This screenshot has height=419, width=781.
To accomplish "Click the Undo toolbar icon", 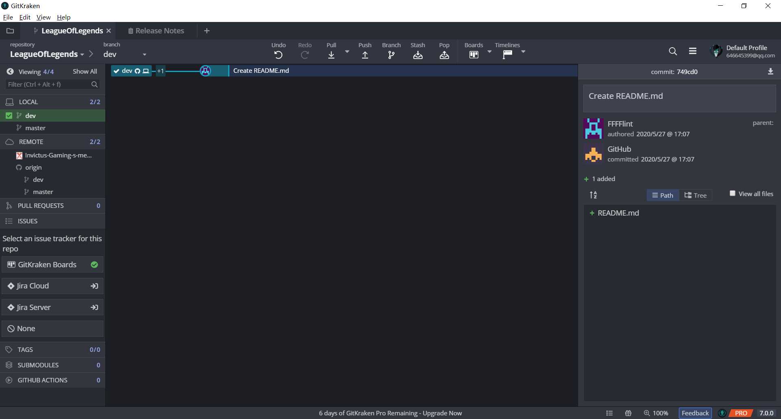I will tap(278, 55).
